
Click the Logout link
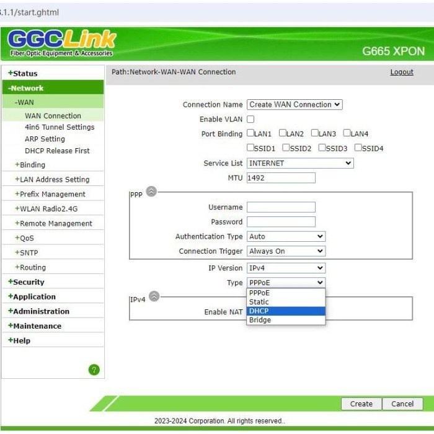[401, 73]
